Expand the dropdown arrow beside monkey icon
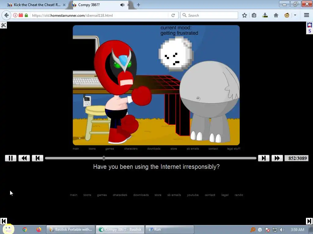 [x=295, y=15]
